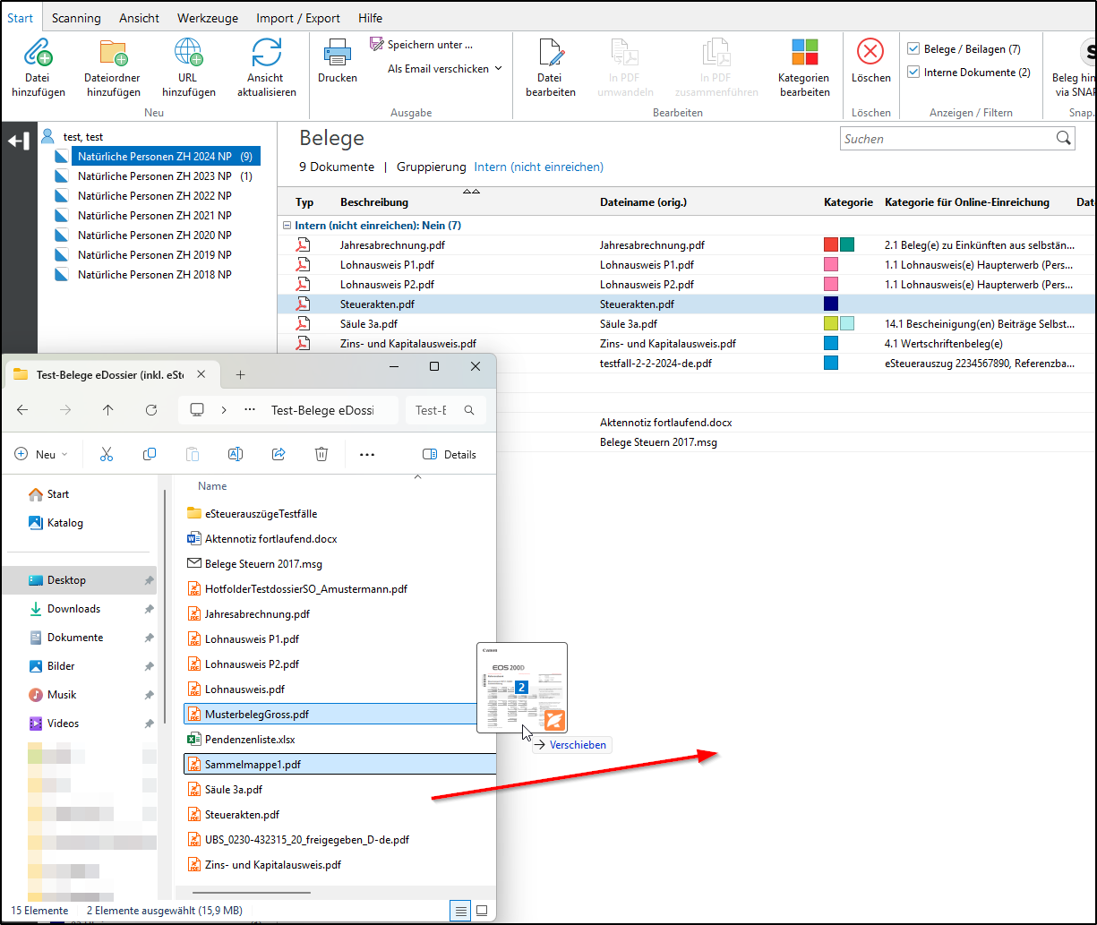Select the eSteuerauszügeTestfälle folder
1097x925 pixels.
(261, 514)
